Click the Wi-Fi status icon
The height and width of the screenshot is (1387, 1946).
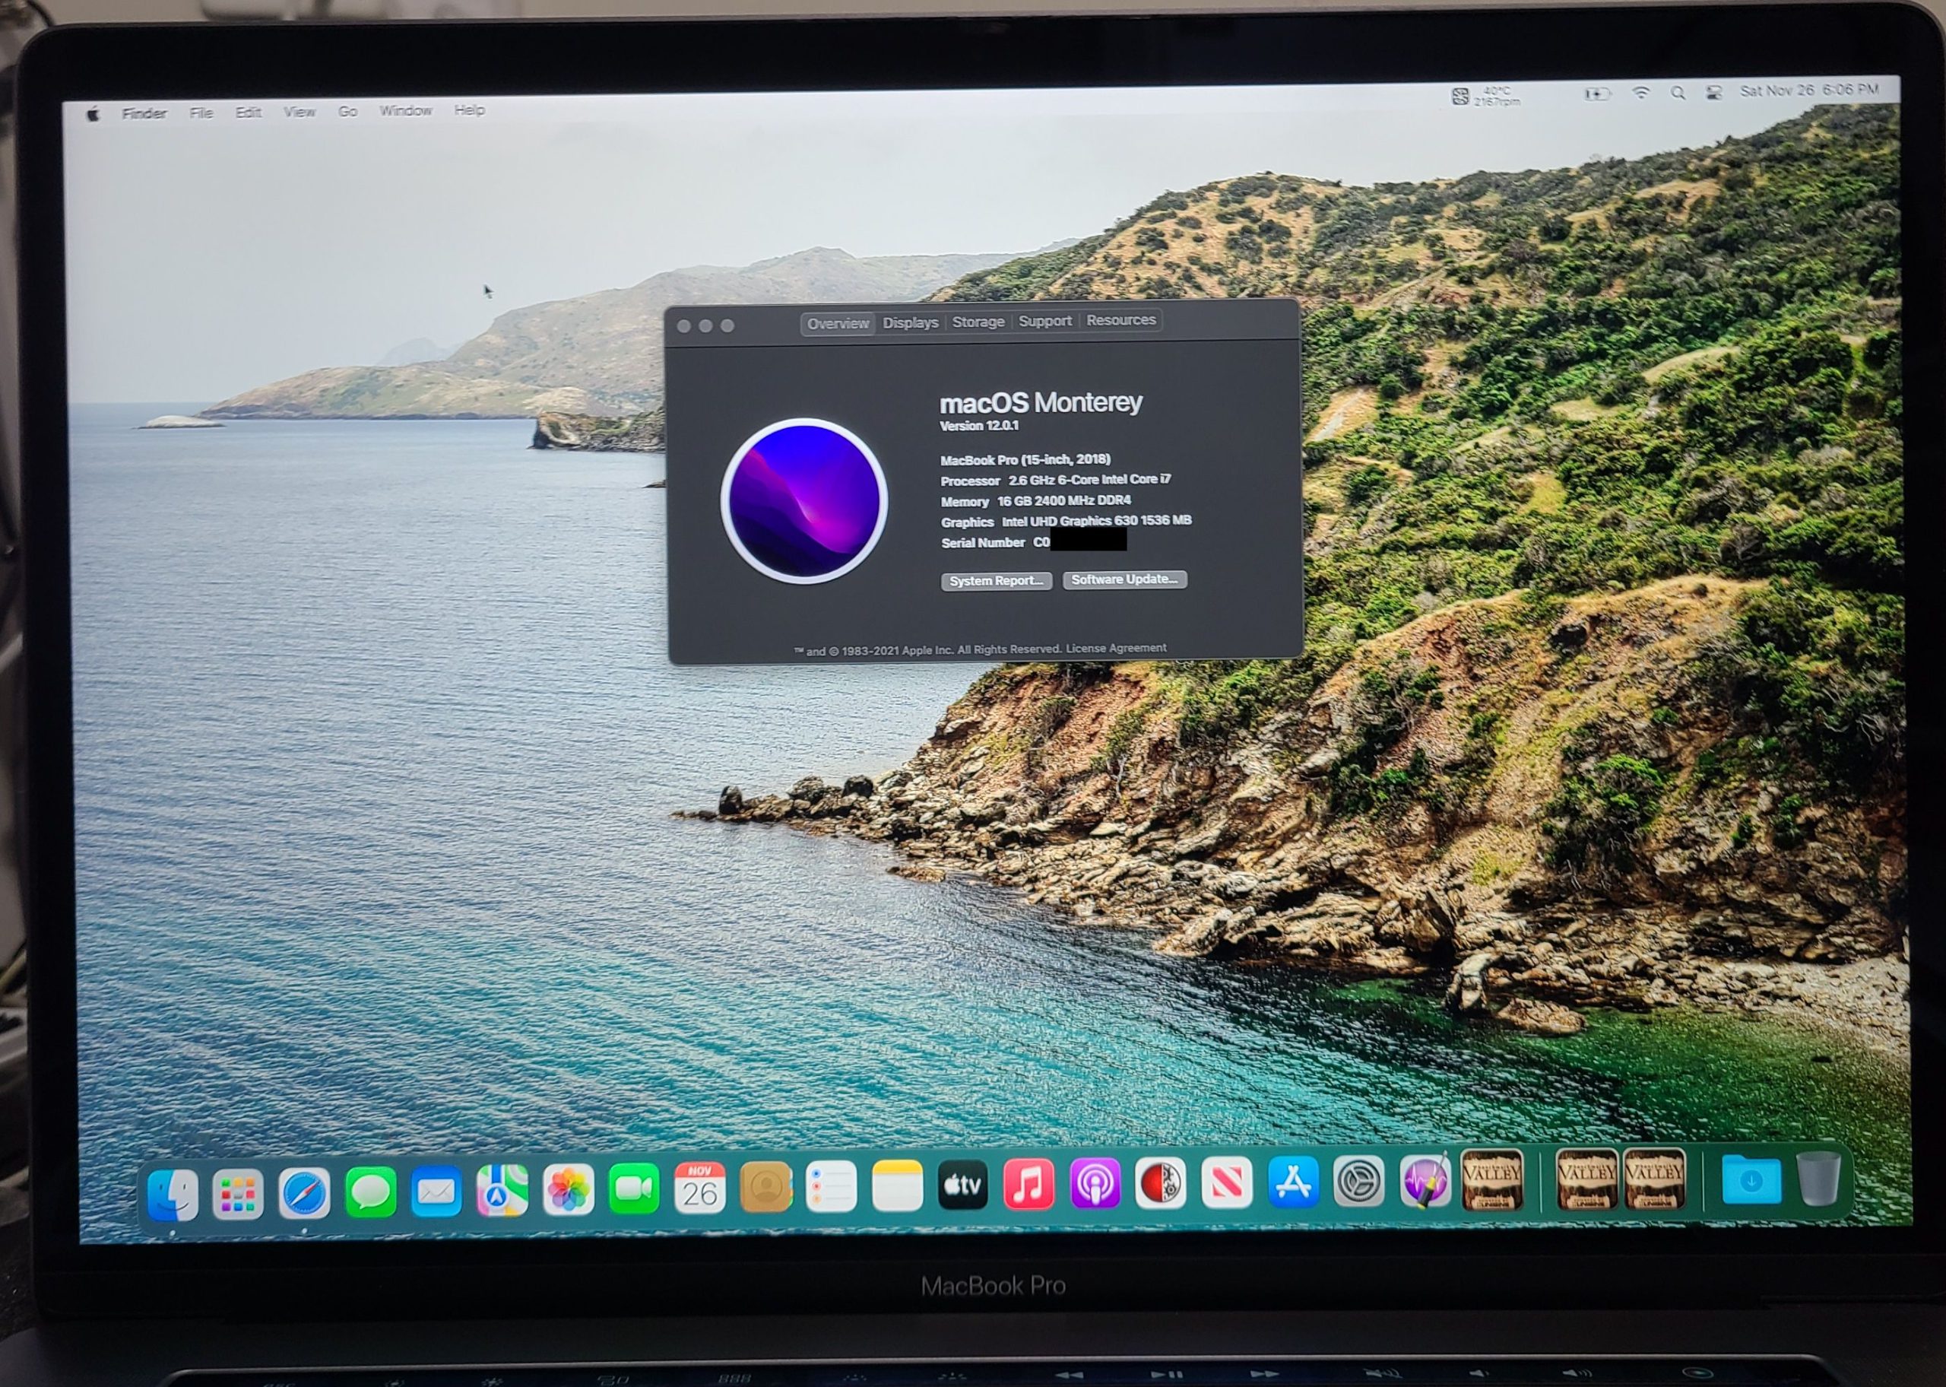[1640, 93]
